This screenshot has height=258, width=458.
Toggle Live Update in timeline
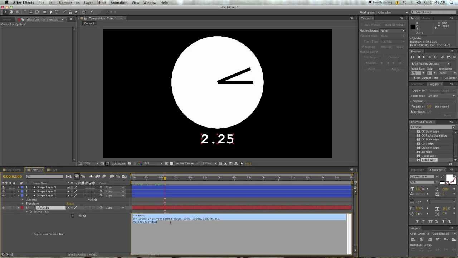coord(77,176)
